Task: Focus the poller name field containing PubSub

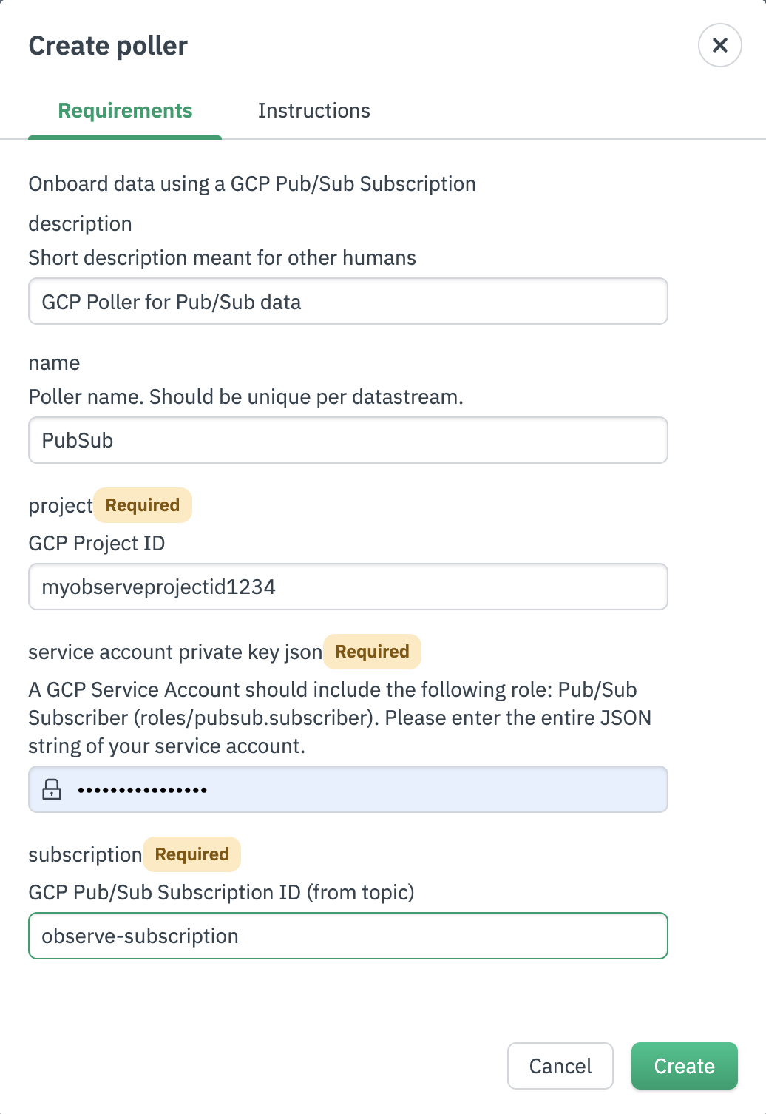Action: tap(348, 441)
